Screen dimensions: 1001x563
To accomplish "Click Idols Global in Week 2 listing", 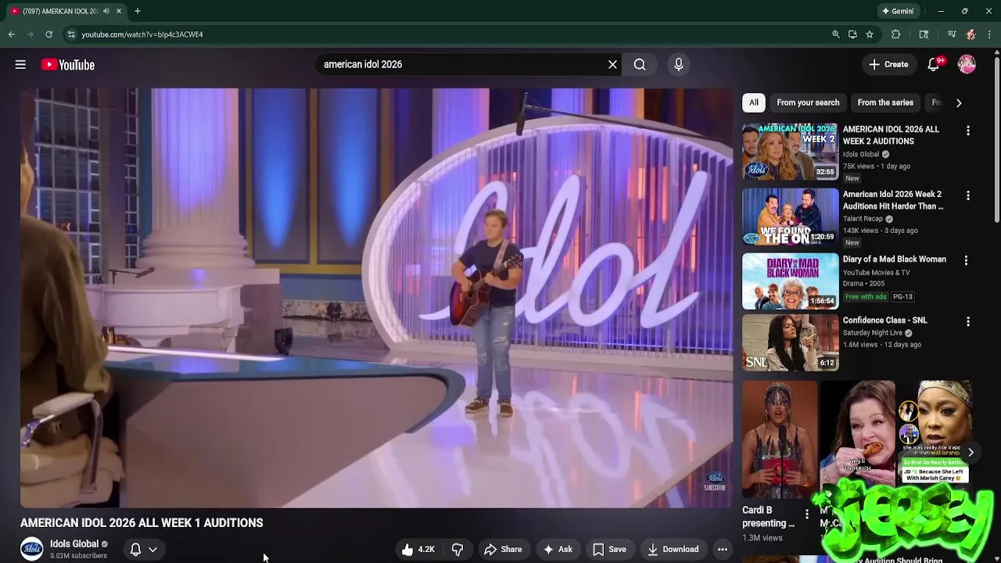I will (x=861, y=154).
